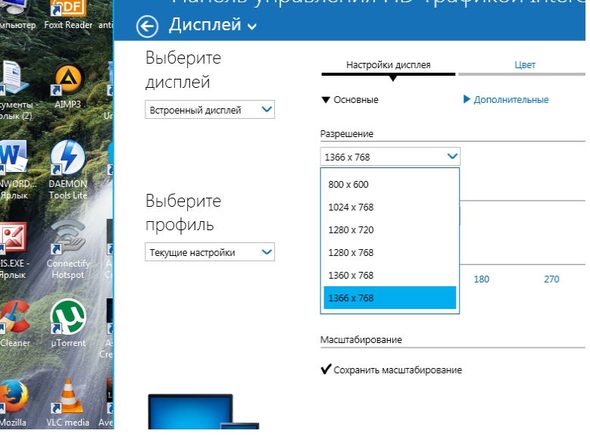The width and height of the screenshot is (590, 443).
Task: Open VLC media player shortcut
Action: [x=68, y=396]
